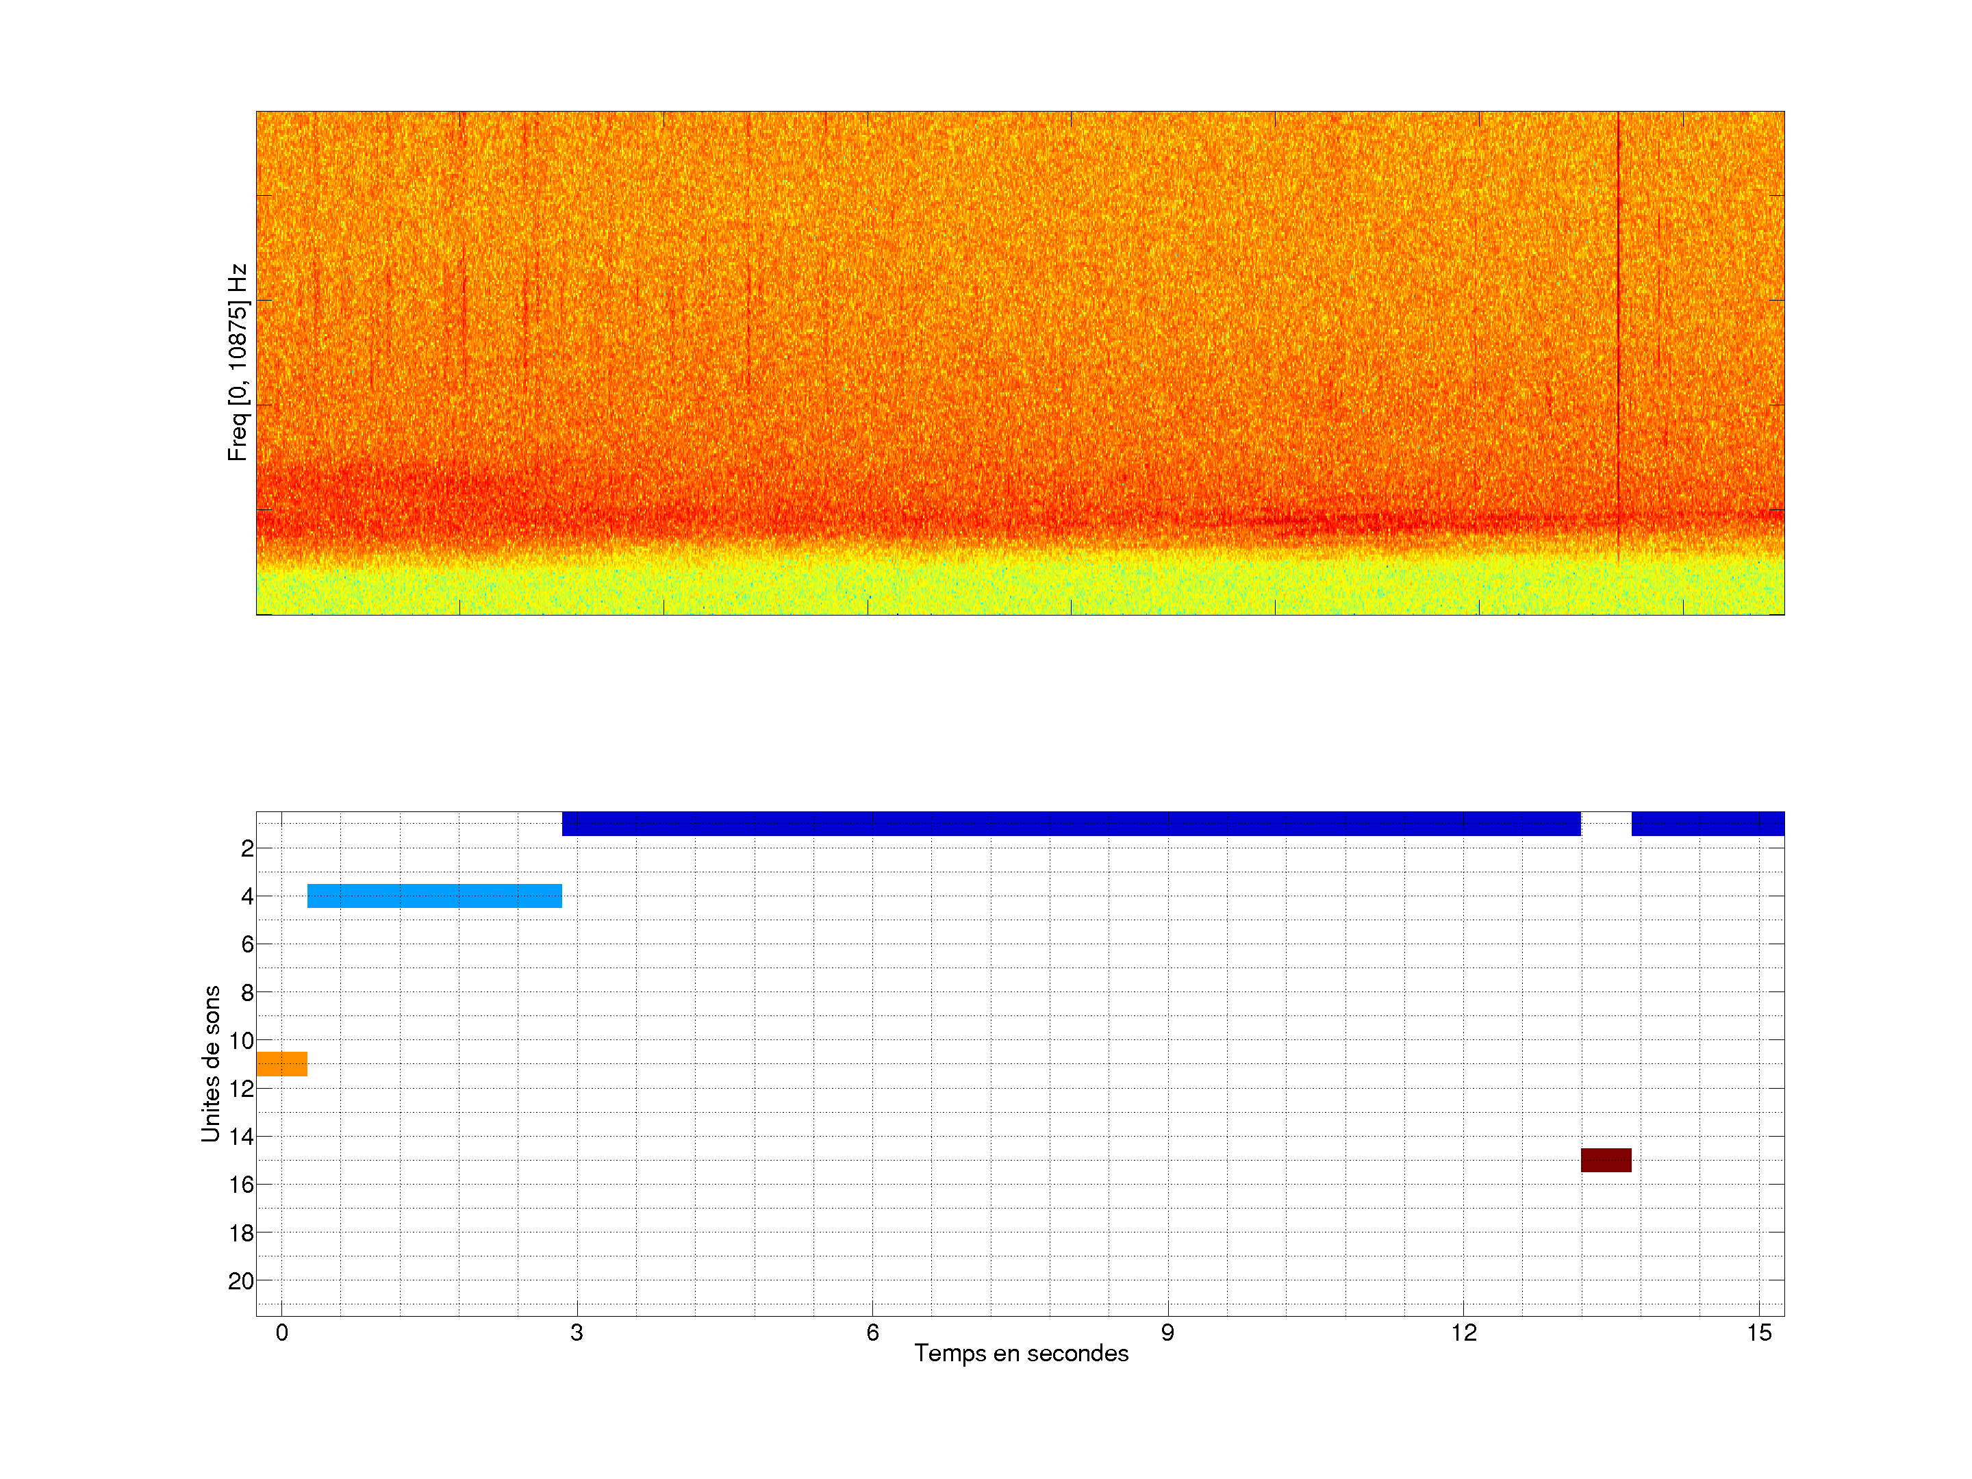The image size is (1972, 1479).
Task: Click the x-axis tick label 6
Action: coord(872,1332)
